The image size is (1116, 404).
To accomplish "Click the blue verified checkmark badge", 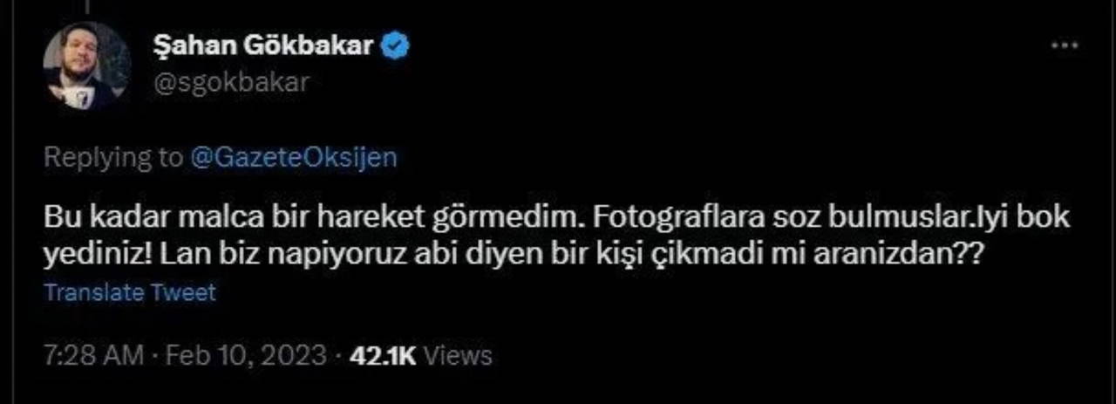I will [x=398, y=45].
